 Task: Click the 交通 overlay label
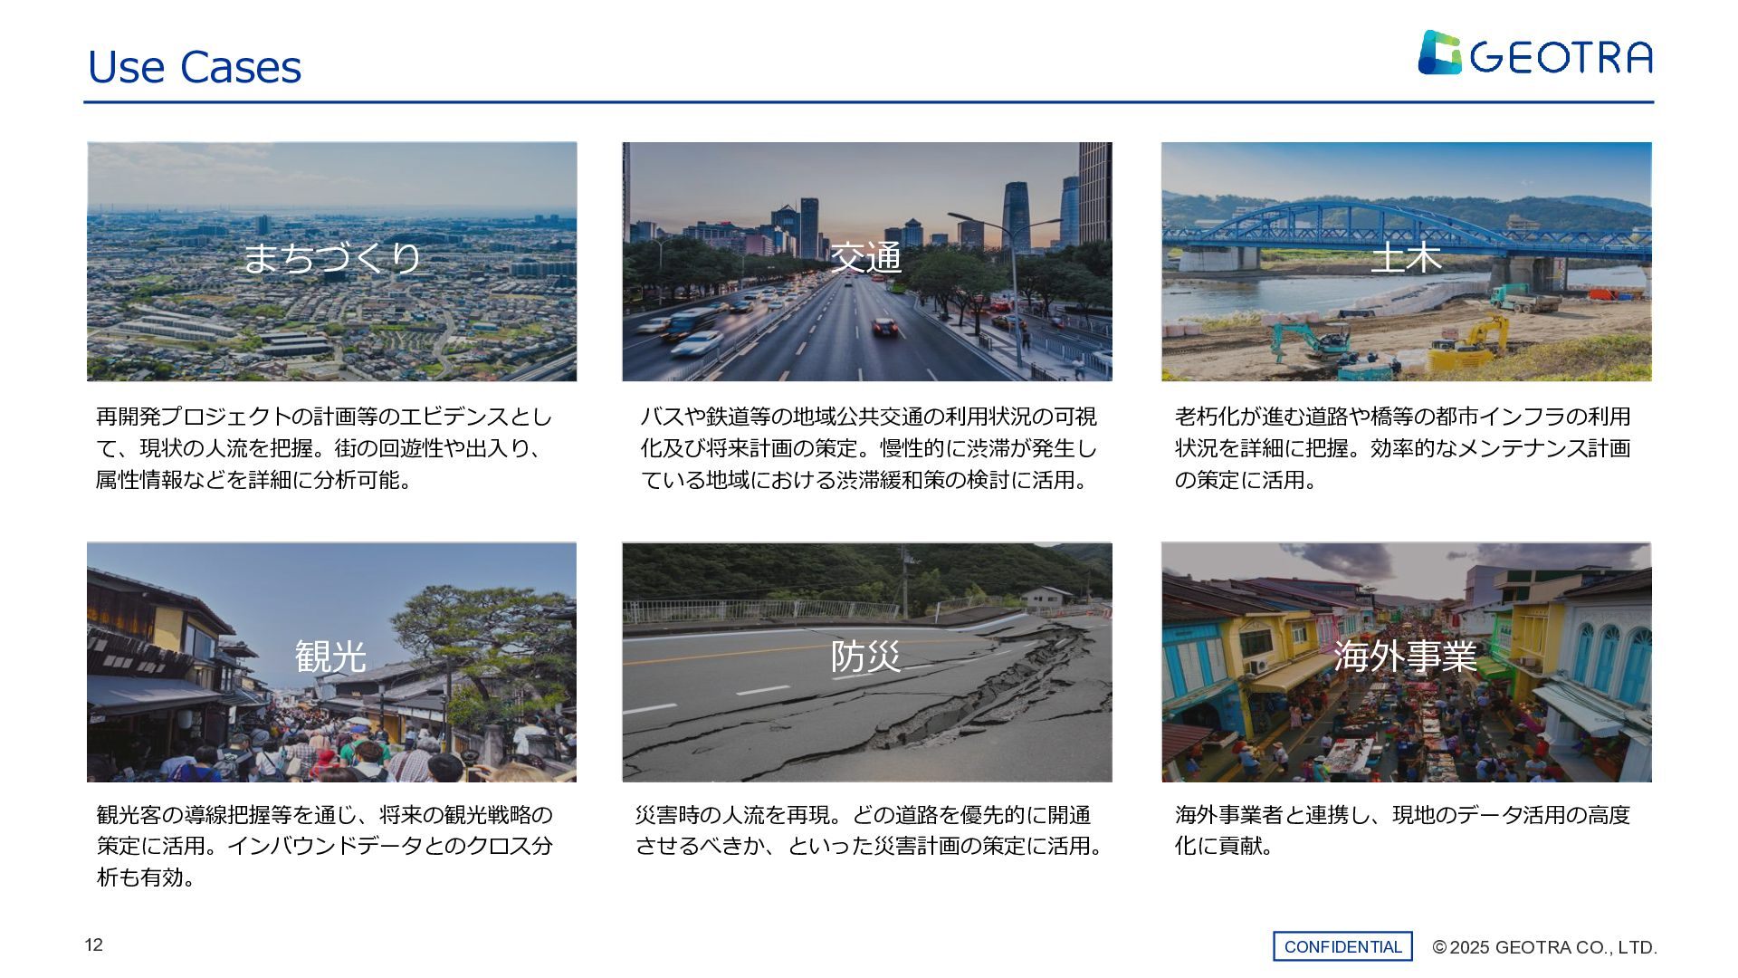(x=866, y=258)
